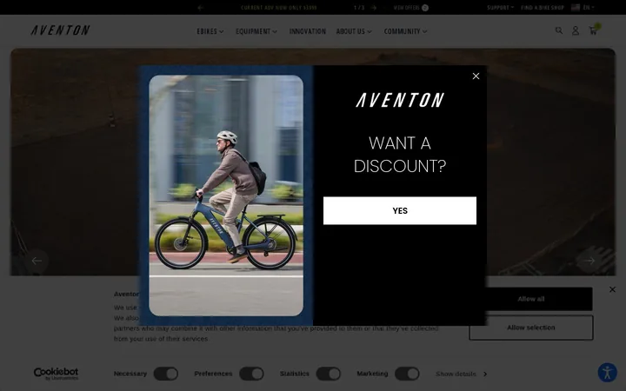
Task: Open the SUPPORT dropdown
Action: coord(500,8)
